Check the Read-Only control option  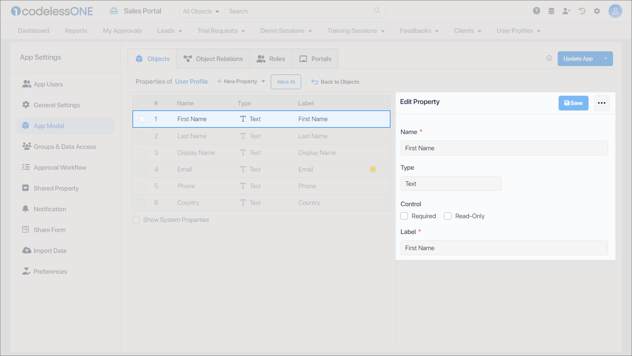pyautogui.click(x=447, y=216)
